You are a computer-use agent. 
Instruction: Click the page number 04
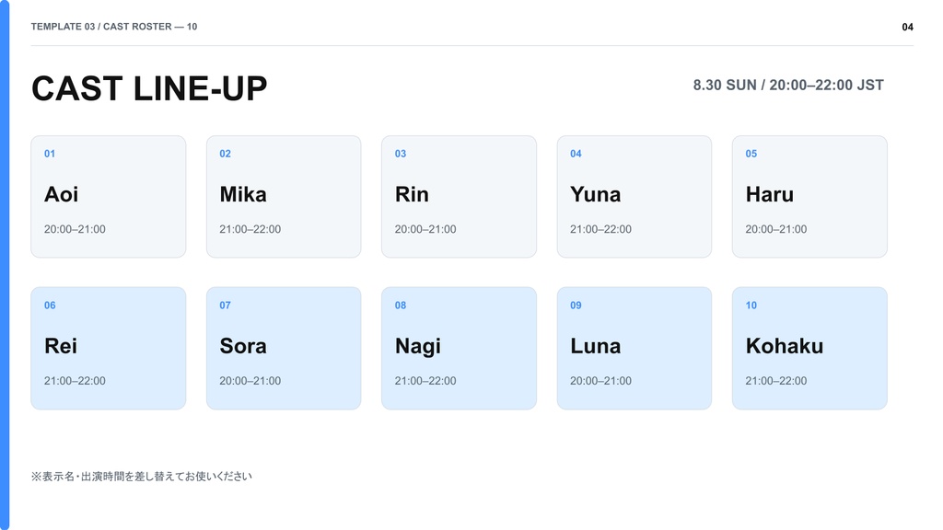coord(907,27)
